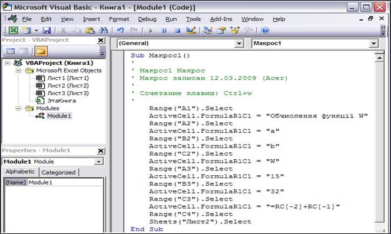Switch to the Categorized properties tab
This screenshot has height=234, width=391.
[x=58, y=172]
